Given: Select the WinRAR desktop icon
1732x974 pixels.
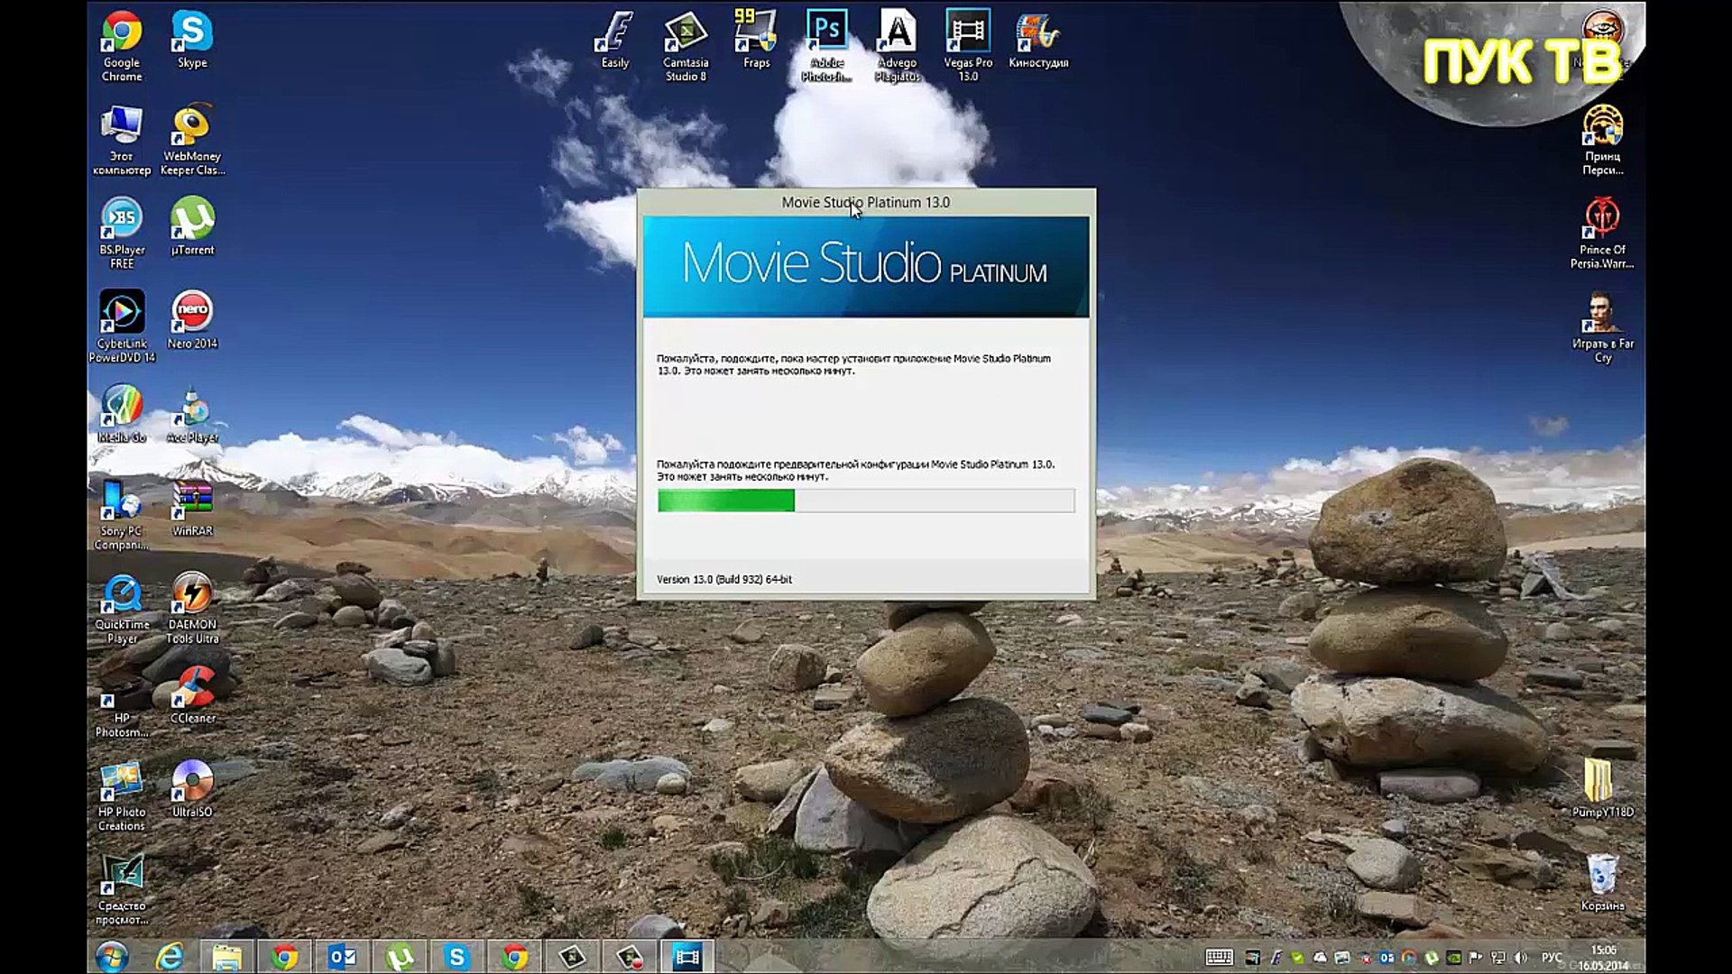Looking at the screenshot, I should click(x=192, y=508).
